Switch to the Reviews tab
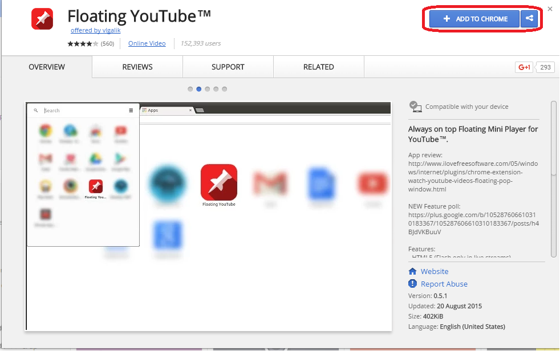The height and width of the screenshot is (351, 560). click(137, 67)
